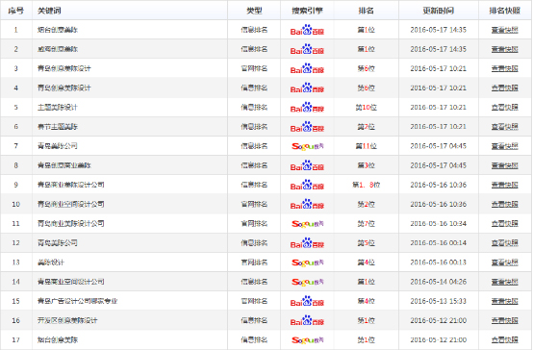Viewport: 533px width, 350px height.
Task: Open 查看快照 link for row 4
Action: point(505,88)
